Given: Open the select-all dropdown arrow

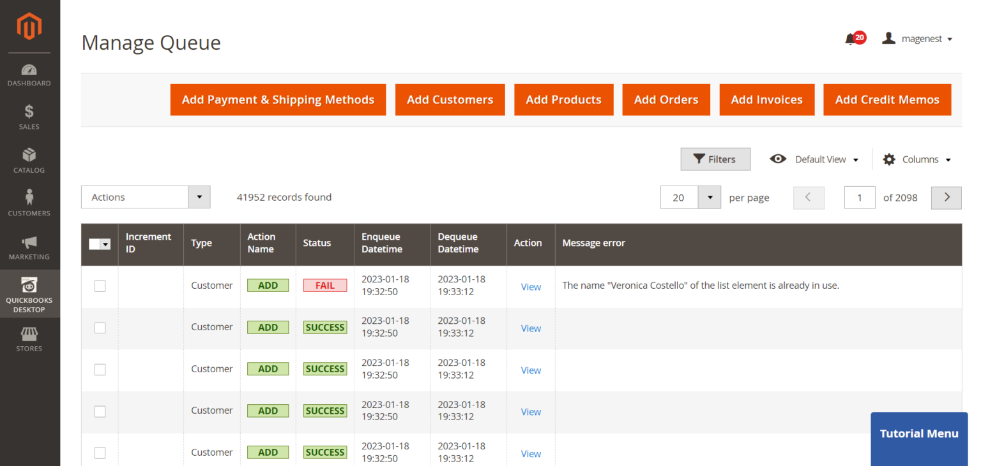Looking at the screenshot, I should coord(105,244).
